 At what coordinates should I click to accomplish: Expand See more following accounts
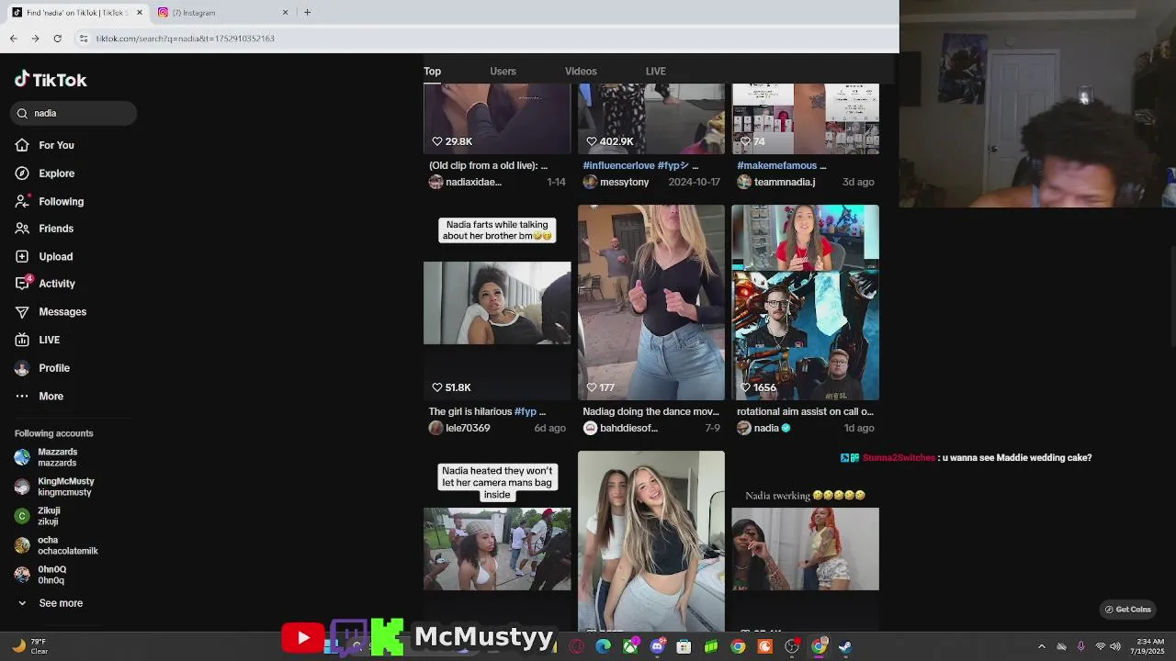(51, 603)
